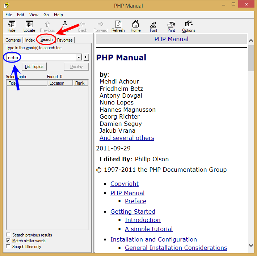Open search operators arrow button
Viewport: 257px width, 256px height.
click(x=86, y=57)
